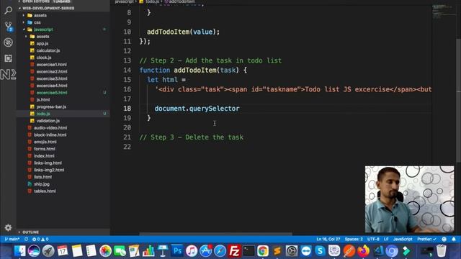Open the Source Control view with the badge
Viewport: 461px width, 259px height.
pyautogui.click(x=8, y=26)
